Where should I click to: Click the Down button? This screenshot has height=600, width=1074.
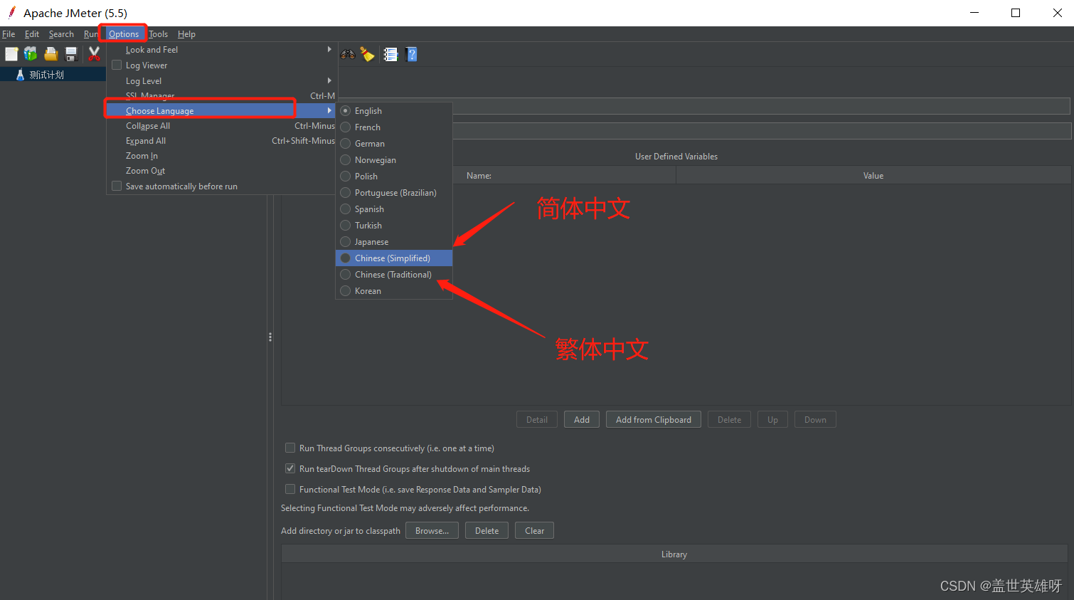pyautogui.click(x=815, y=419)
